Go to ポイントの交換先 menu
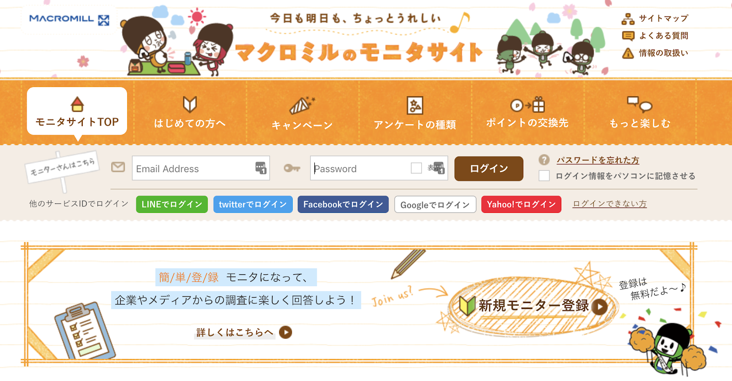Screen dimensions: 732x381 pyautogui.click(x=527, y=112)
